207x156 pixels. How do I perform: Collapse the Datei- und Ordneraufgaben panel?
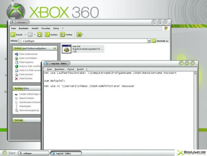[55, 48]
